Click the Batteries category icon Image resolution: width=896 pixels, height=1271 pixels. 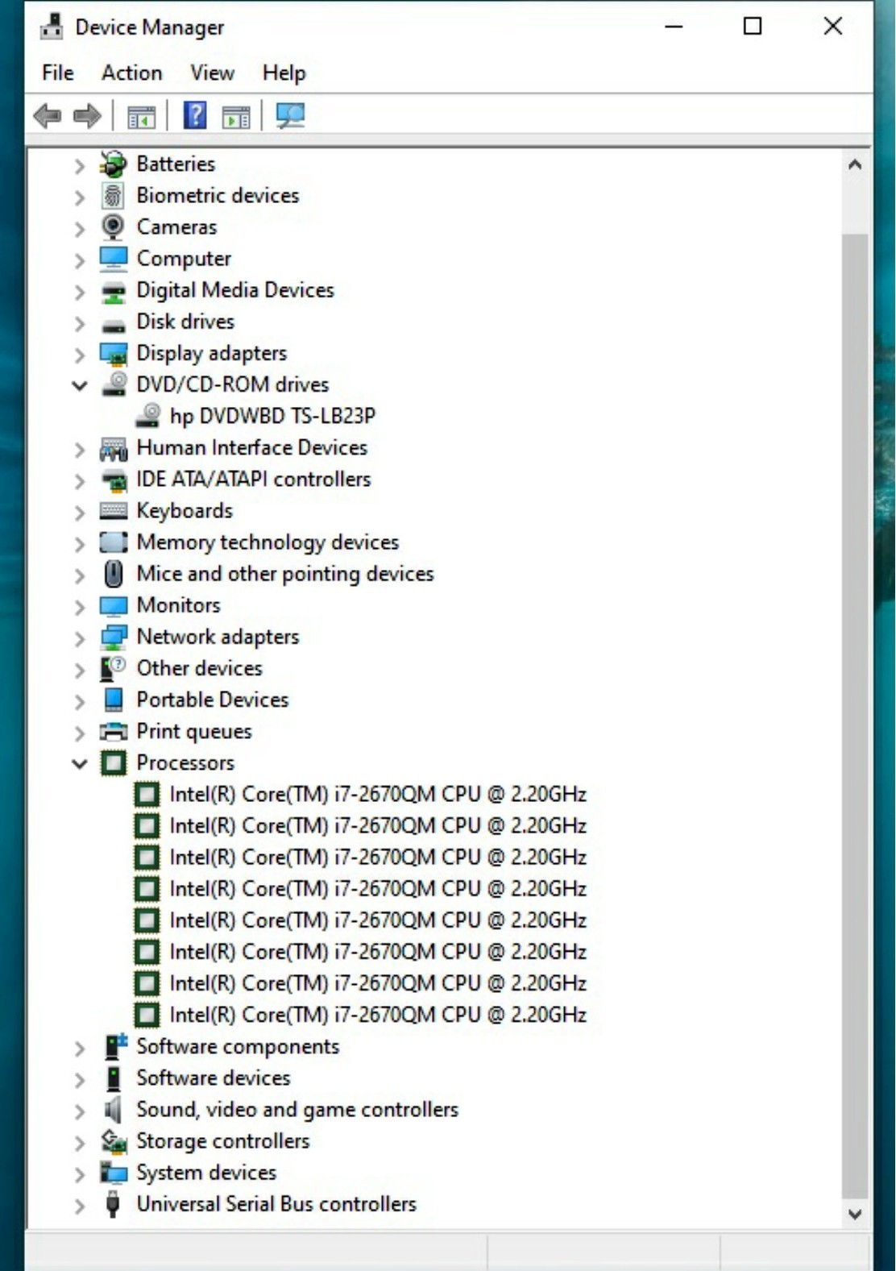click(114, 164)
